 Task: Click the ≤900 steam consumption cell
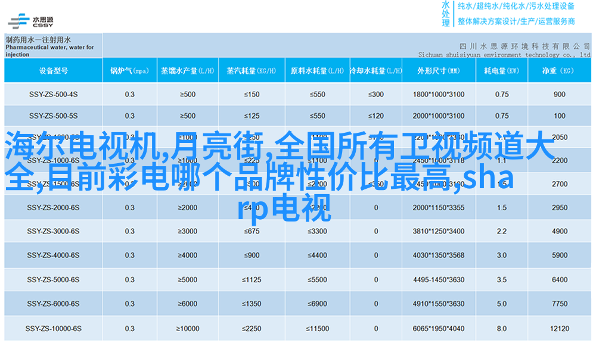coord(252,255)
